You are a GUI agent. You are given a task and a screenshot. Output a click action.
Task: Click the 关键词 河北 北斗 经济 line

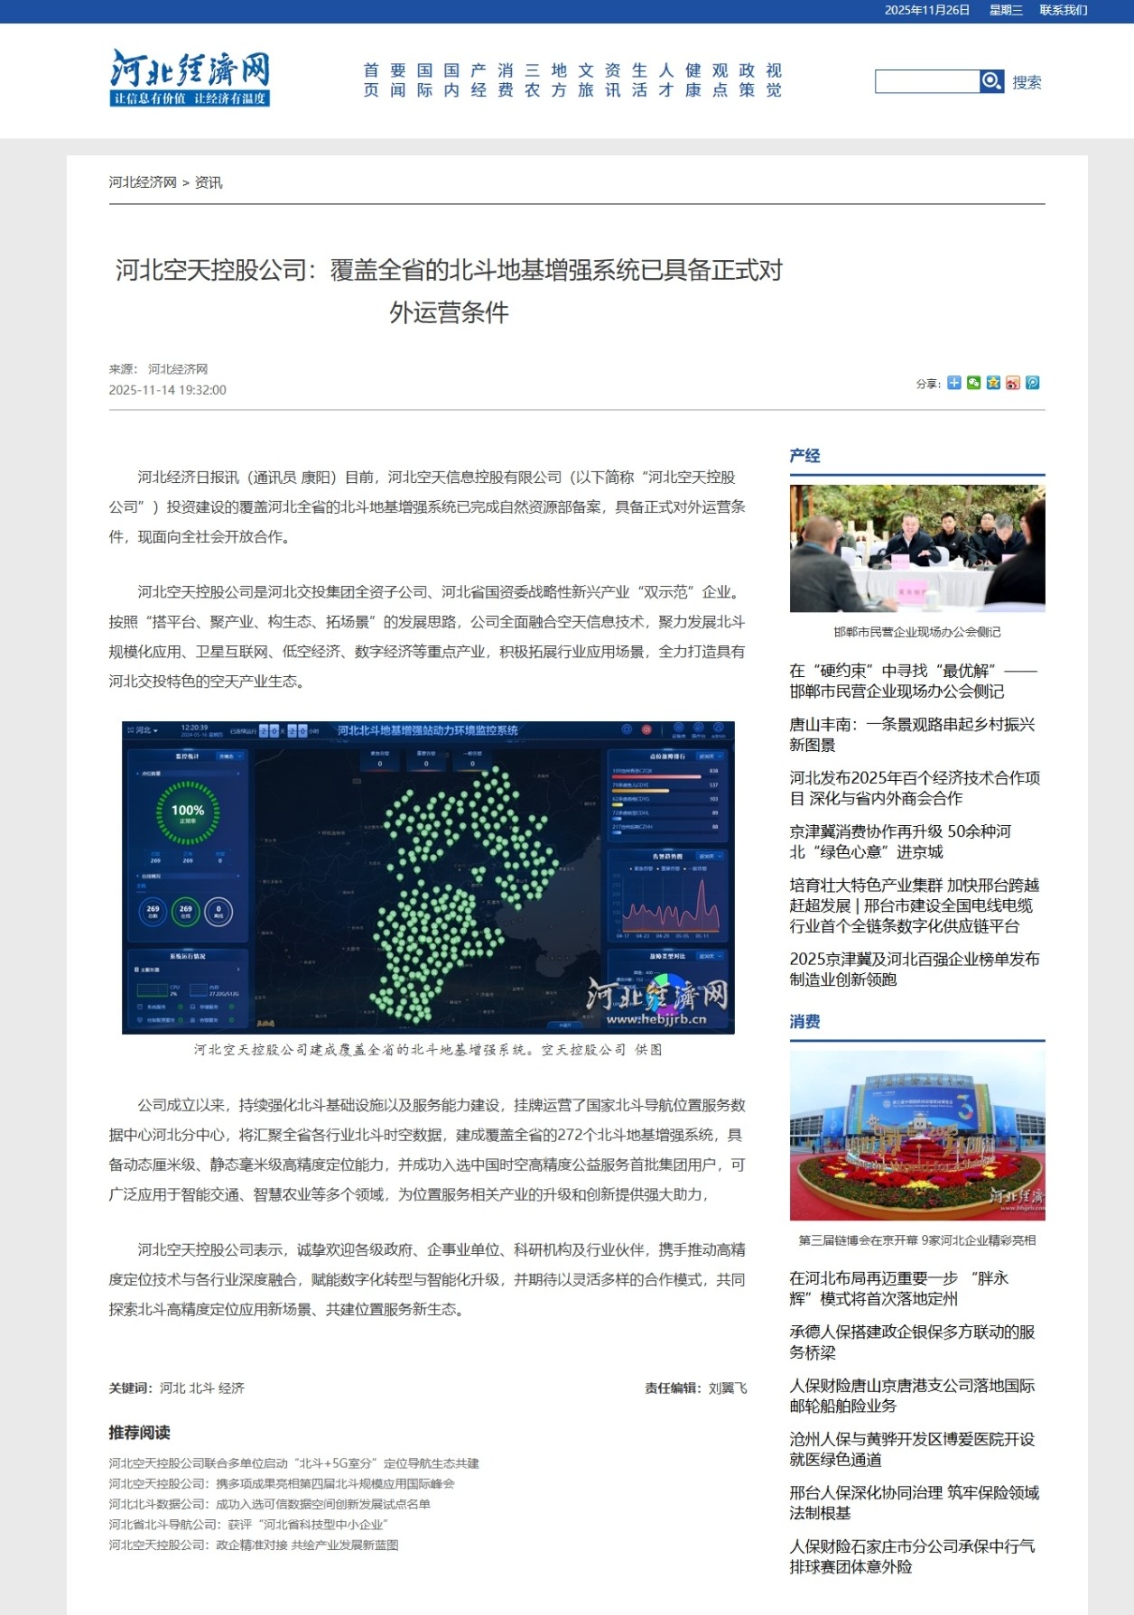tap(177, 1388)
